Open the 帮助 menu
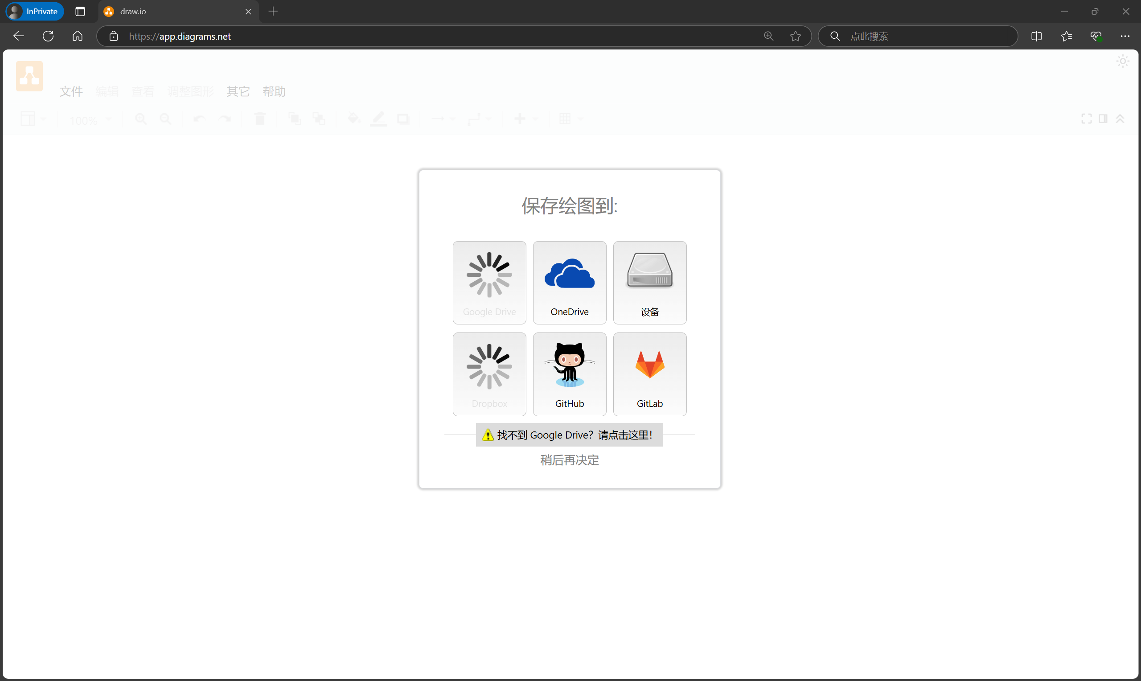1141x681 pixels. point(274,91)
